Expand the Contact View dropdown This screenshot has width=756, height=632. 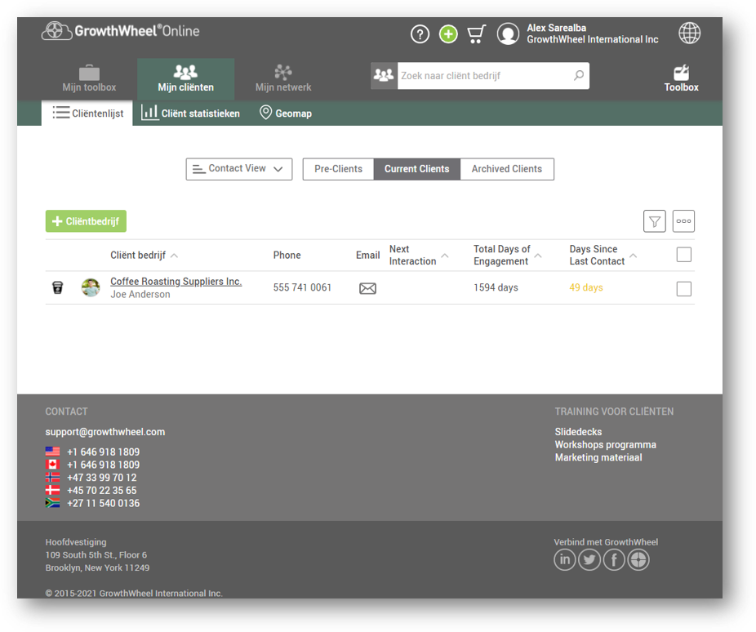[239, 169]
